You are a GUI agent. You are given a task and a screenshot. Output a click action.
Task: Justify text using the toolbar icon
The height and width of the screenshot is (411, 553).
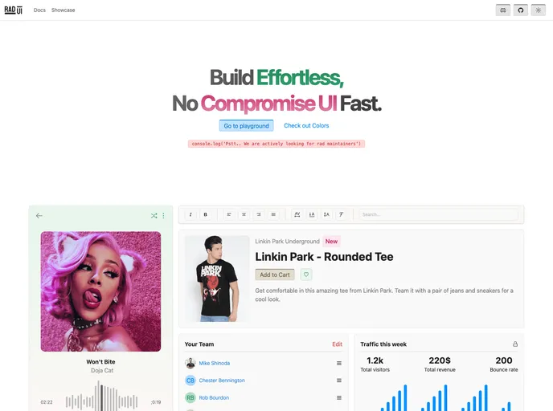point(273,214)
